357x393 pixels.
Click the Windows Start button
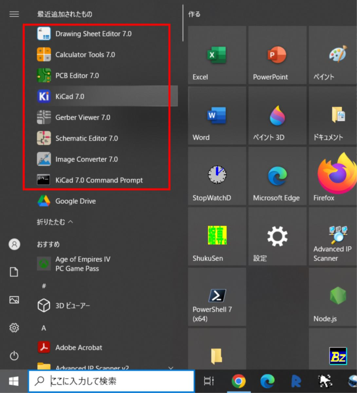tap(14, 381)
